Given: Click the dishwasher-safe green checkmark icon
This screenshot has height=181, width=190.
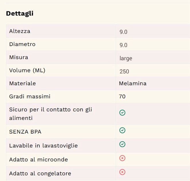Looking at the screenshot, I should 122,144.
